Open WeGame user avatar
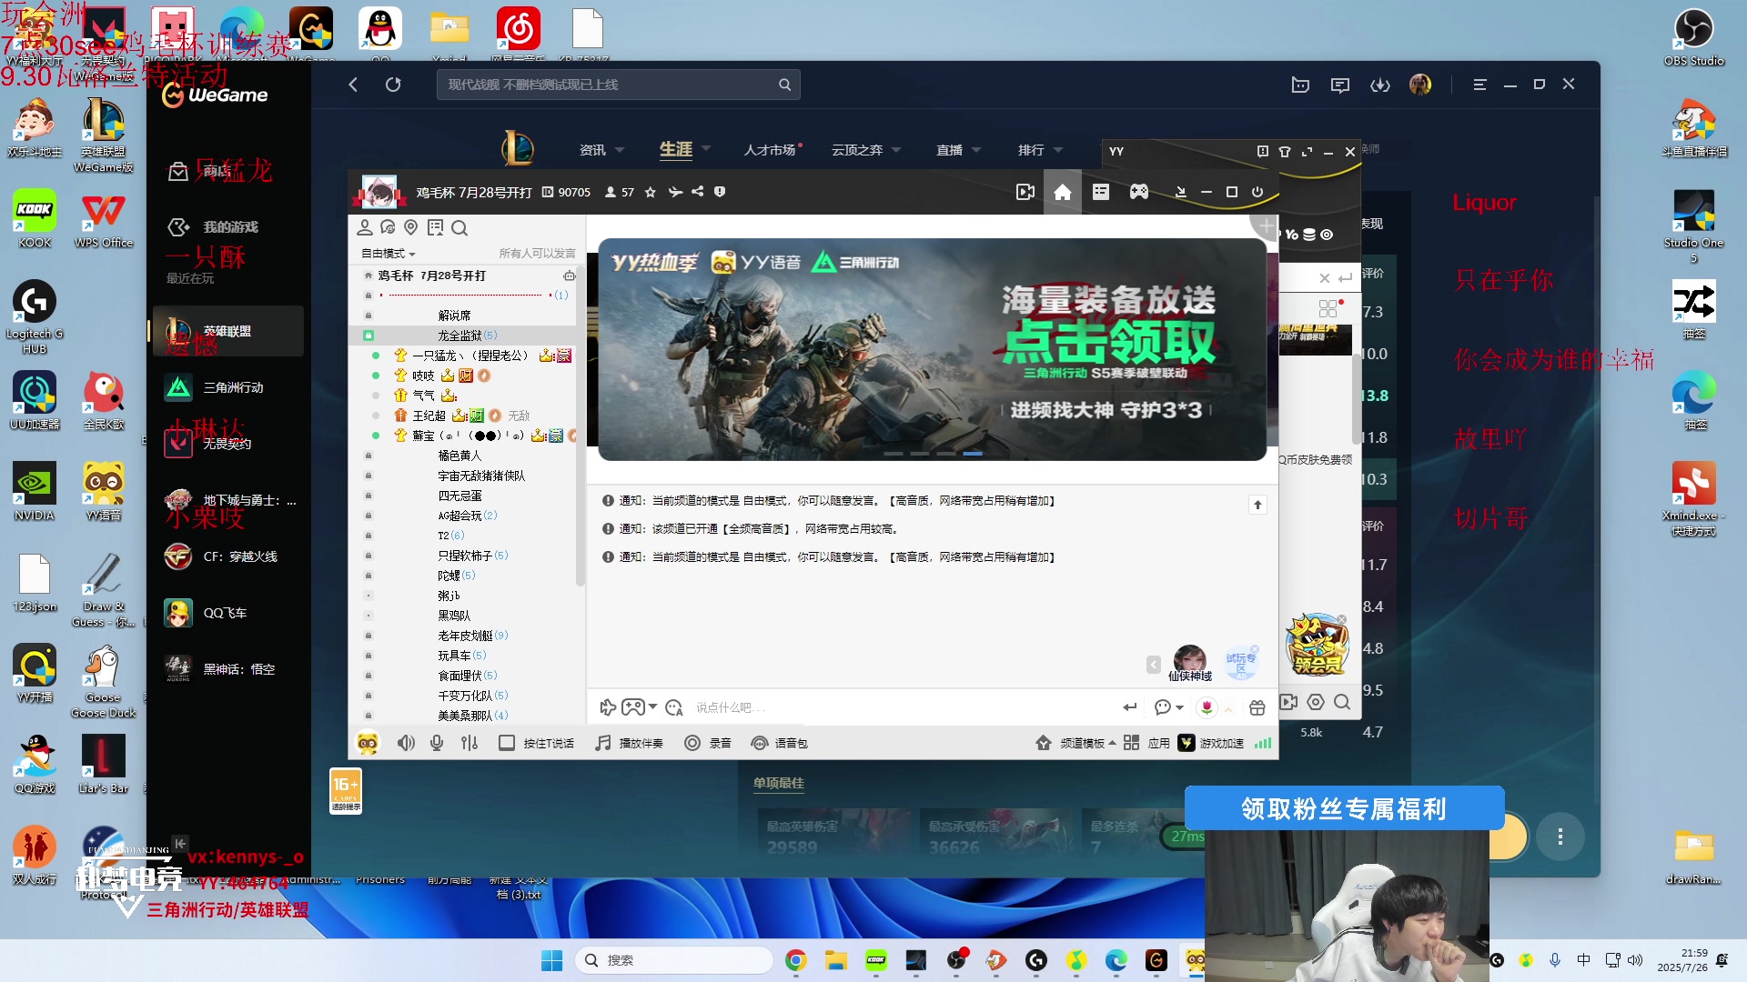The image size is (1747, 982). [x=1420, y=85]
